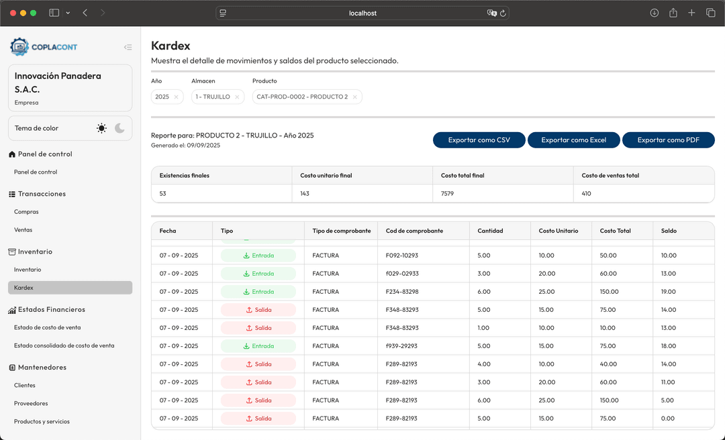
Task: Click the localhost address field
Action: (x=362, y=13)
